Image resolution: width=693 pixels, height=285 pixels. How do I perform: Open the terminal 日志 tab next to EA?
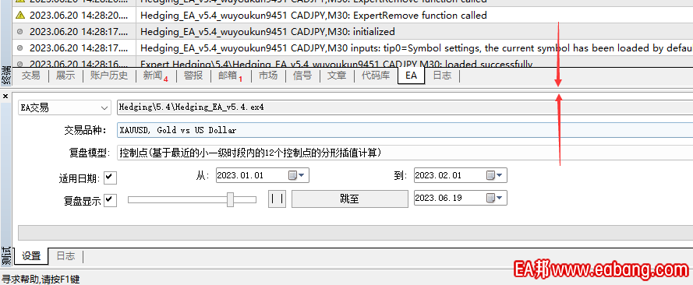coord(442,76)
